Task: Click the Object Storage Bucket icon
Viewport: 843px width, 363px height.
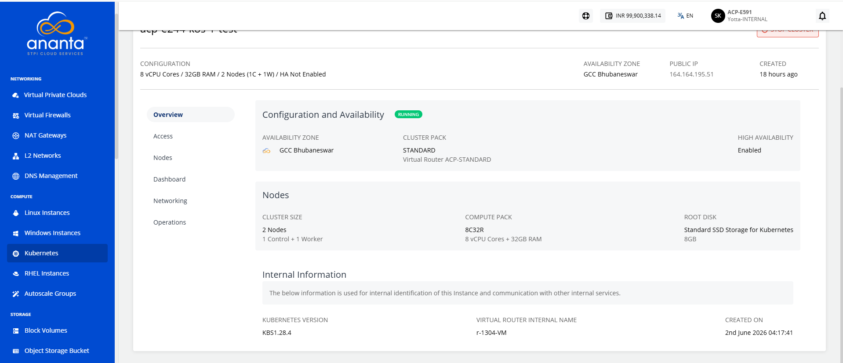Action: click(16, 351)
